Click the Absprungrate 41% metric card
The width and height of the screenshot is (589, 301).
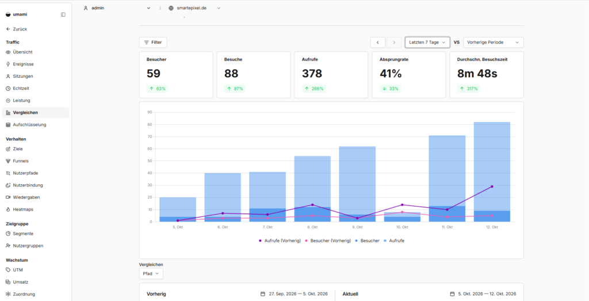click(x=409, y=75)
